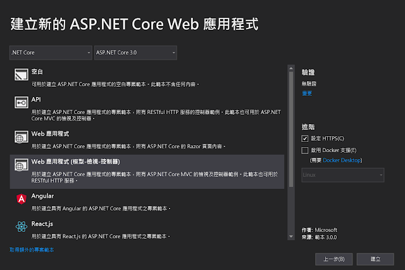Image resolution: width=405 pixels, height=270 pixels.
Task: Open the ASP.NET Core 3.0 version dropdown
Action: coord(135,53)
